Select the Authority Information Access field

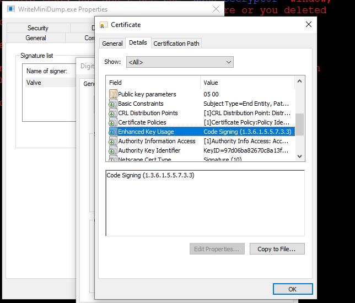[202, 141]
